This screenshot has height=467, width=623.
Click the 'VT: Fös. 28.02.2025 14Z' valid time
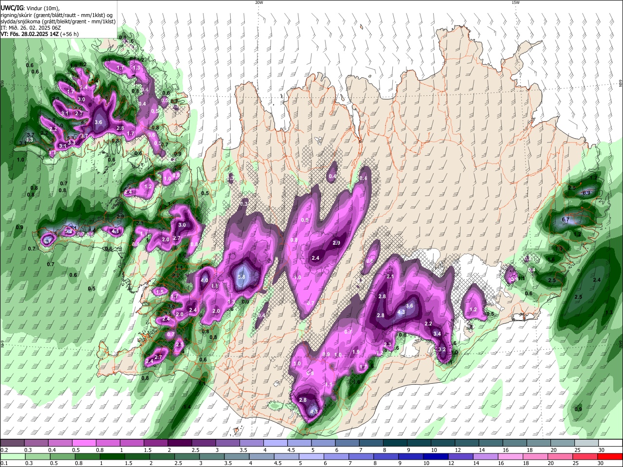click(30, 34)
